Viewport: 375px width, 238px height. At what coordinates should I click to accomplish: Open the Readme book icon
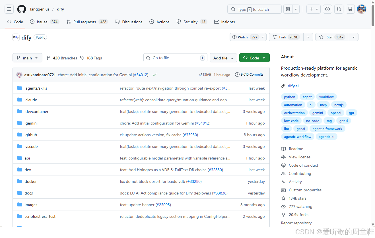click(283, 149)
